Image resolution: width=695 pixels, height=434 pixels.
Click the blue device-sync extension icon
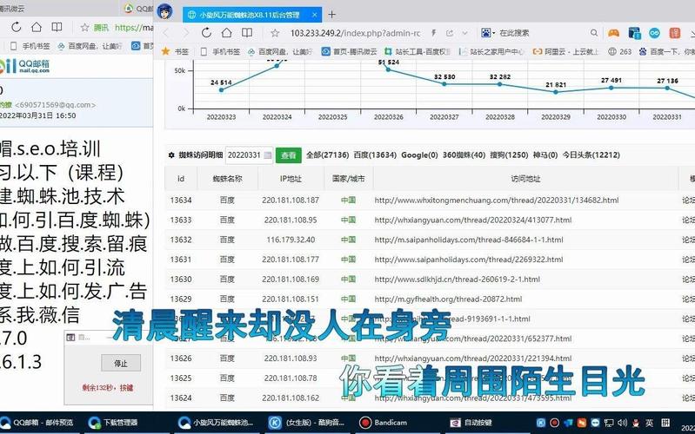pos(634,33)
